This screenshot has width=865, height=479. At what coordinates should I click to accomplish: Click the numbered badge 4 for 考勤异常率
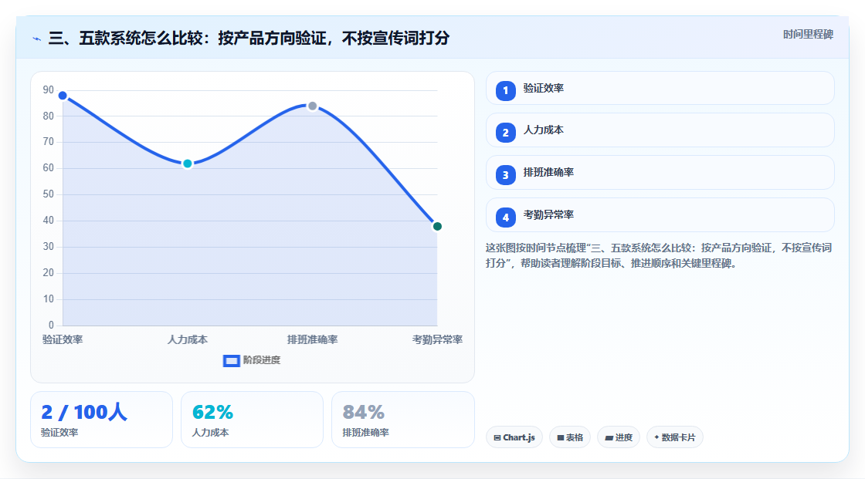[x=505, y=218]
